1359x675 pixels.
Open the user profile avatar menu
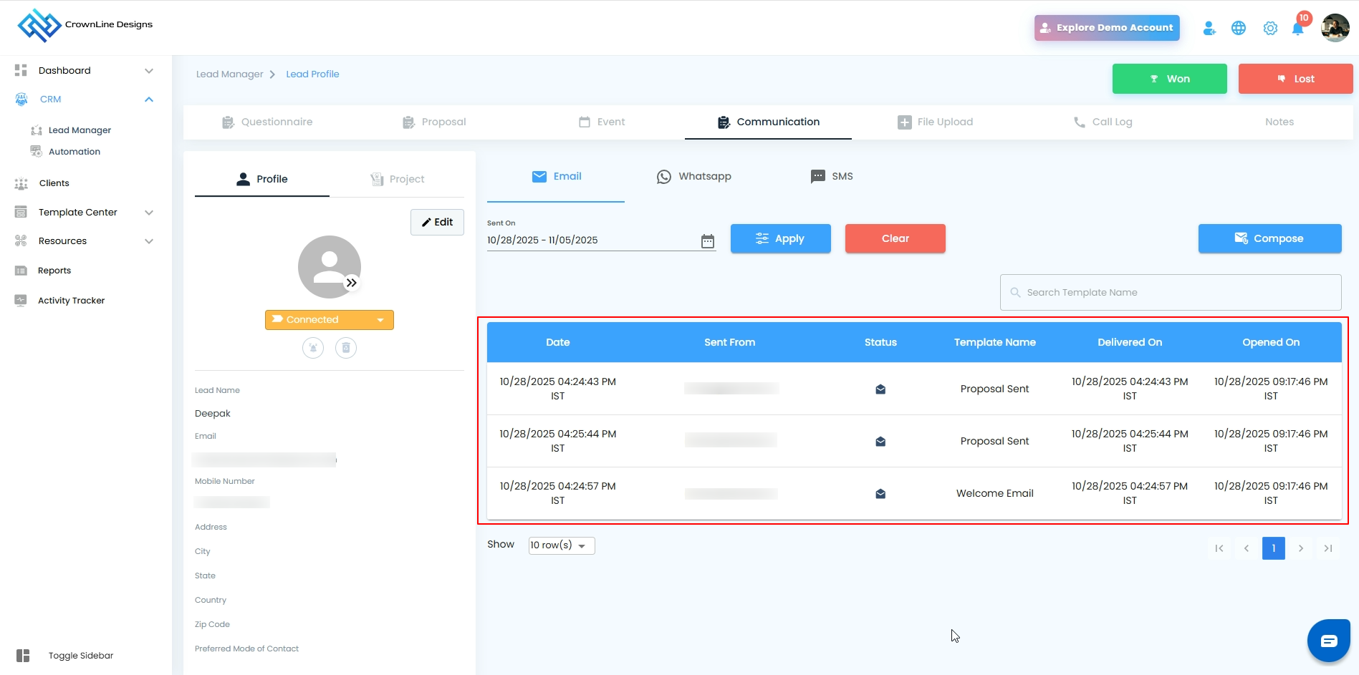[x=1335, y=28]
